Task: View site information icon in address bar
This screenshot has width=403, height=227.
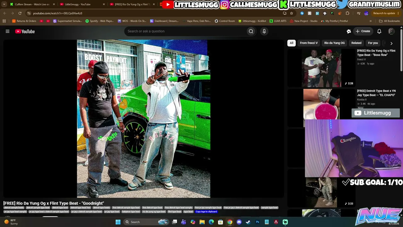Action: tap(29, 13)
